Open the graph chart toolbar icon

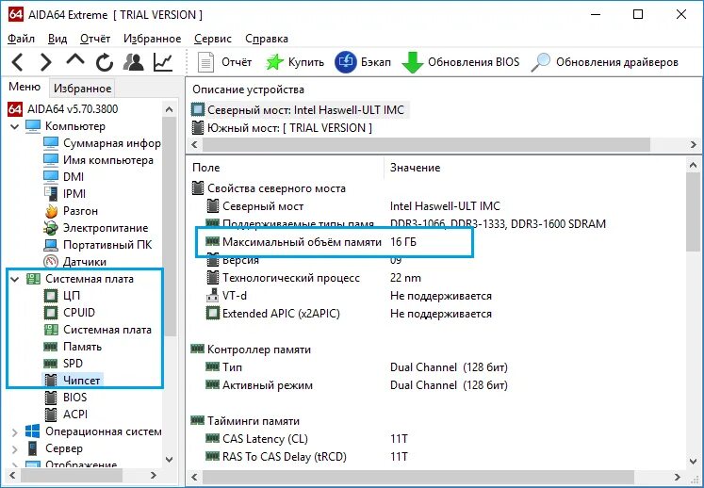(163, 62)
